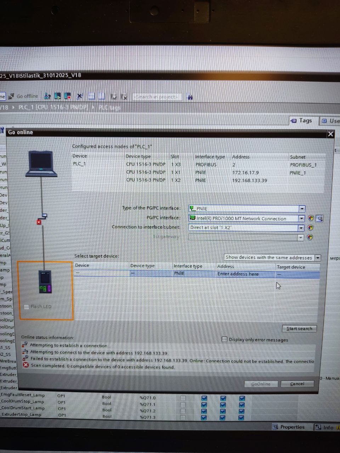The height and width of the screenshot is (453, 340).
Task: Toggle Display only error messages checkbox
Action: pyautogui.click(x=224, y=339)
